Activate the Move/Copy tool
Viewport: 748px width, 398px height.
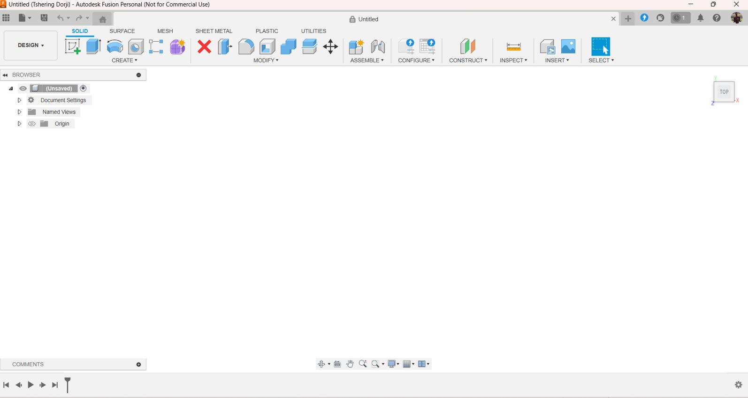point(331,46)
